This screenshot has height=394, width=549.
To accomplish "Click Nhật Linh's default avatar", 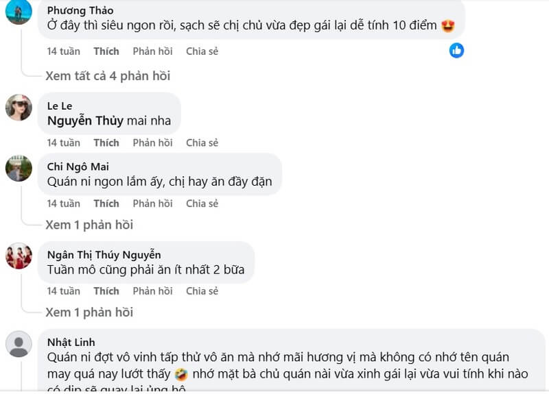I will pos(19,344).
